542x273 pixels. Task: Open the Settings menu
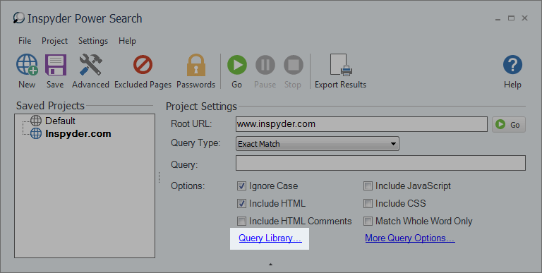[93, 41]
